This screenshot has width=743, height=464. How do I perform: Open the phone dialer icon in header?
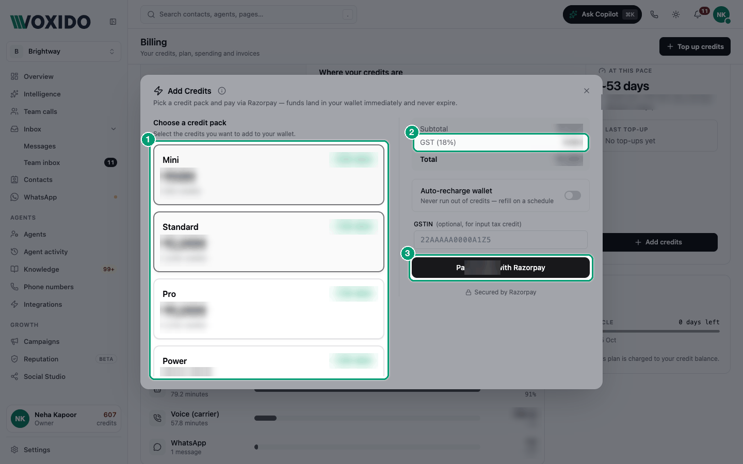click(654, 14)
